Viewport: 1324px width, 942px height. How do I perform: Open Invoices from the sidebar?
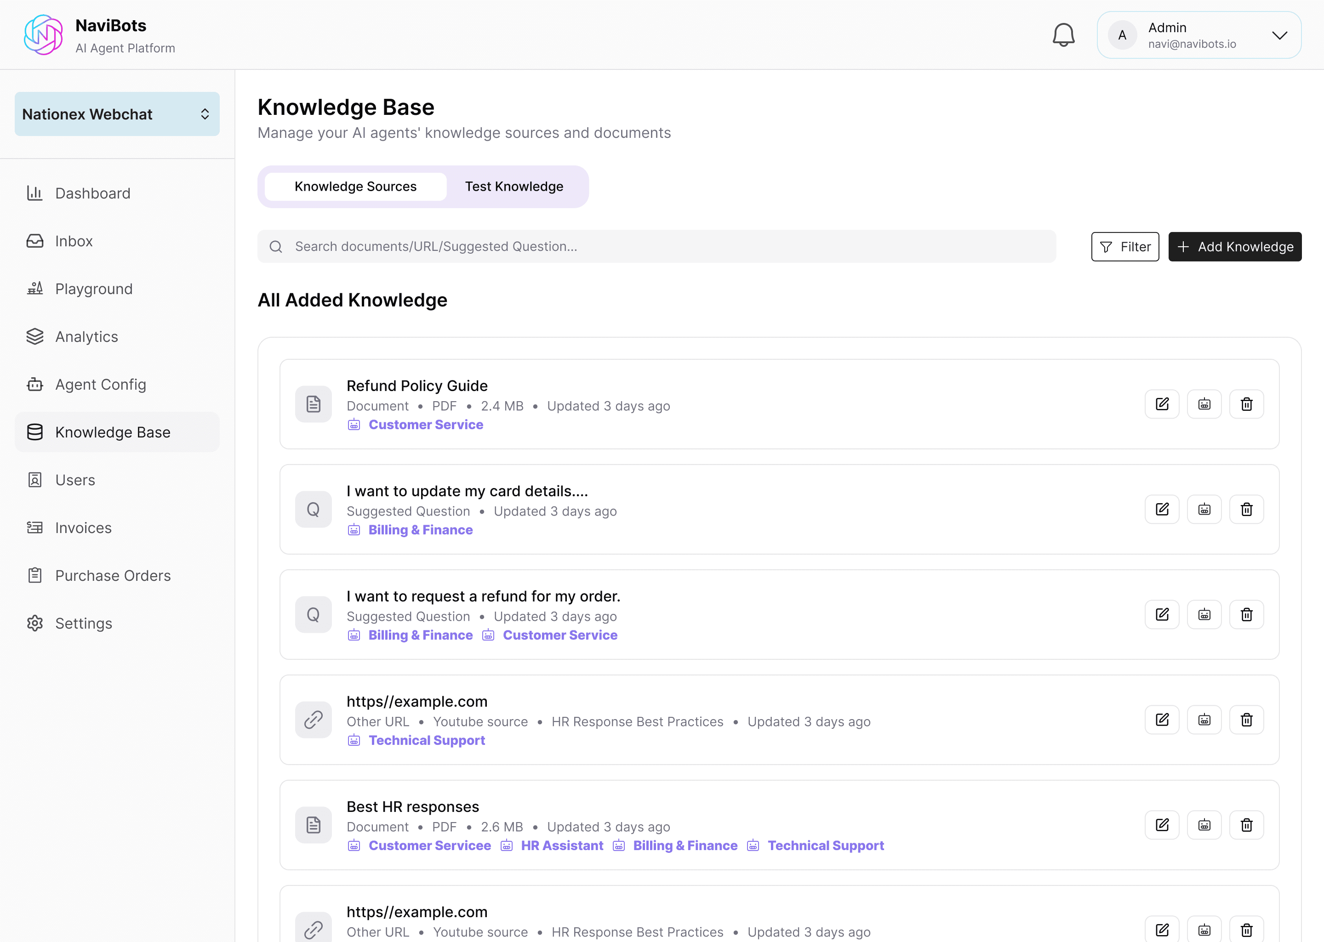click(83, 528)
